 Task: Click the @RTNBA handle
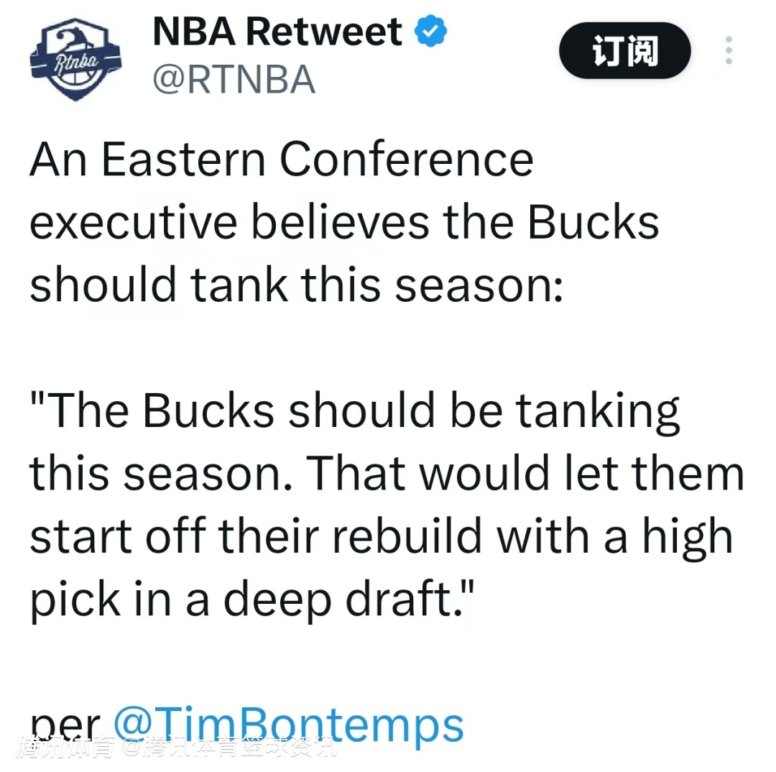tap(234, 78)
